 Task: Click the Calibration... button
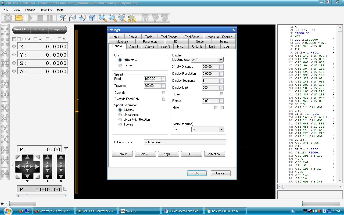point(214,154)
